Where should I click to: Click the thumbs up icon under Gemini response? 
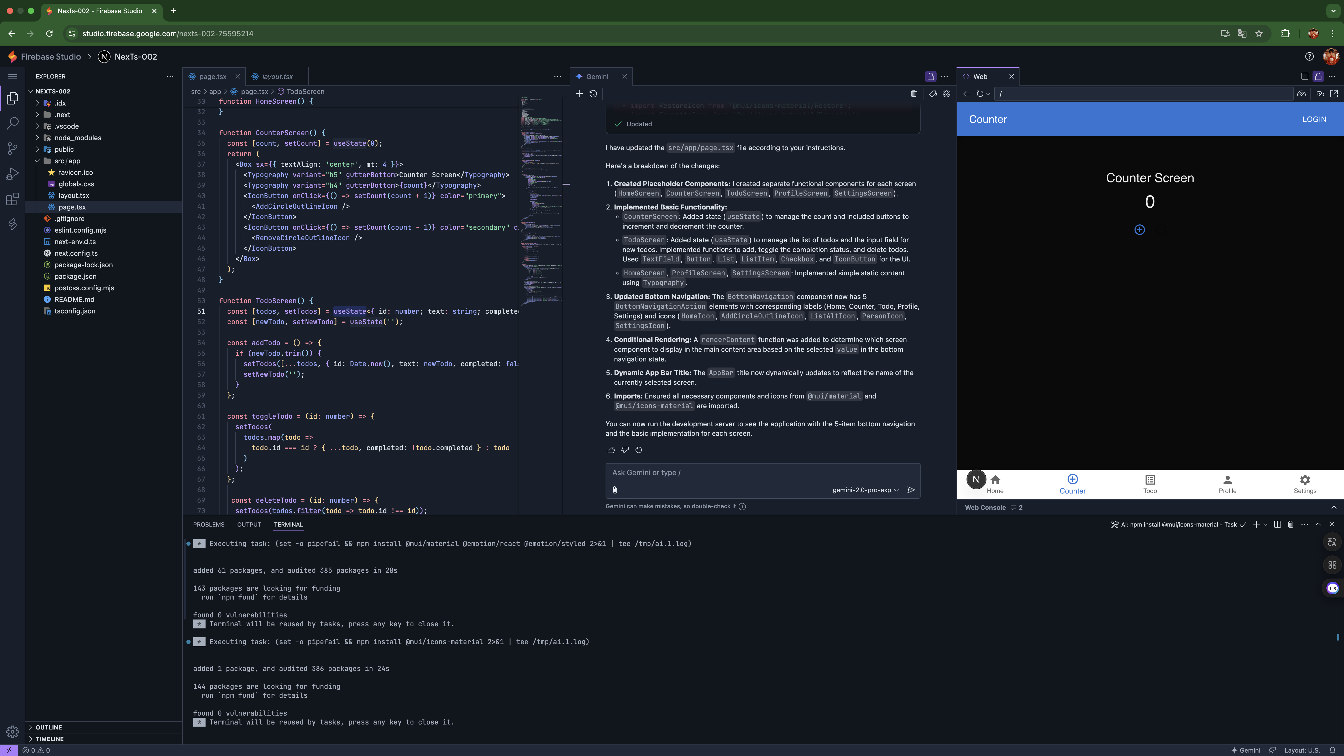click(611, 450)
